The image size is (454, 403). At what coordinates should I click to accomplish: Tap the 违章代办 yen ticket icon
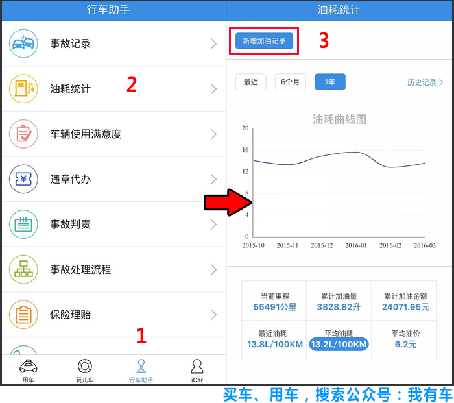click(x=23, y=179)
